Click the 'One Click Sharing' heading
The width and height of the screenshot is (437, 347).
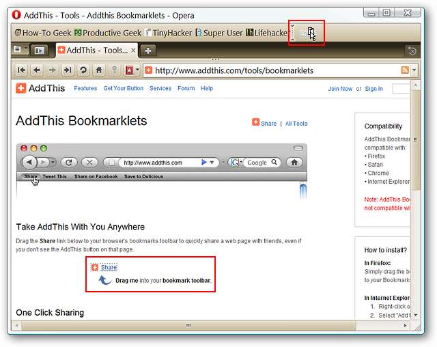50,313
